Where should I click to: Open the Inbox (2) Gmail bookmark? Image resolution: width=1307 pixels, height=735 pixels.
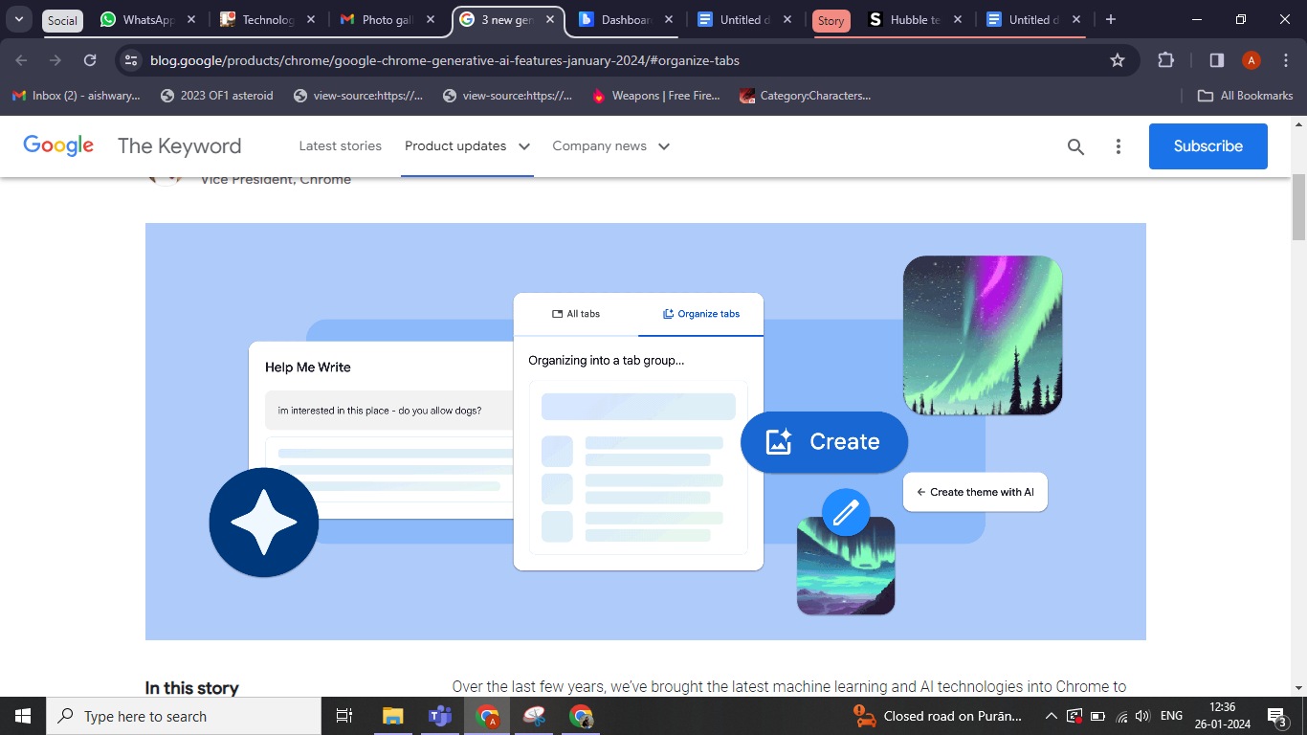coord(75,96)
